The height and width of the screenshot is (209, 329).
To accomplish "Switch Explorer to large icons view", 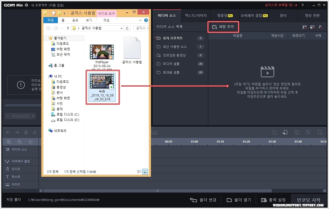I will pos(145,171).
